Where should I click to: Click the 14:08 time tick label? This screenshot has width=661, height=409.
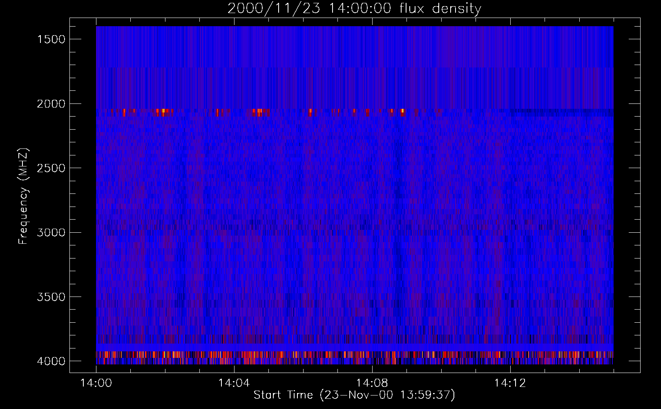click(x=372, y=383)
